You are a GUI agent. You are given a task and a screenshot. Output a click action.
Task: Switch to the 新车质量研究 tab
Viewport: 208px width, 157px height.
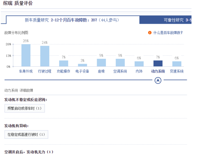[x=73, y=20]
